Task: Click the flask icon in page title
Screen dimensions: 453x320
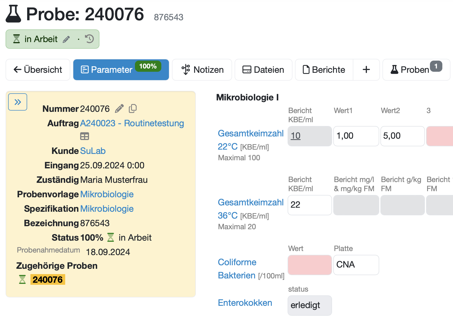Action: (13, 14)
